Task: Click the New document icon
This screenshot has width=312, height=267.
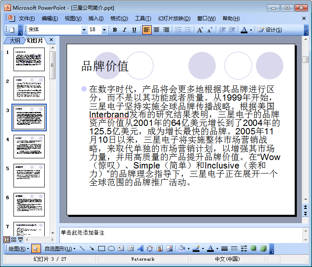Action: click(12, 30)
